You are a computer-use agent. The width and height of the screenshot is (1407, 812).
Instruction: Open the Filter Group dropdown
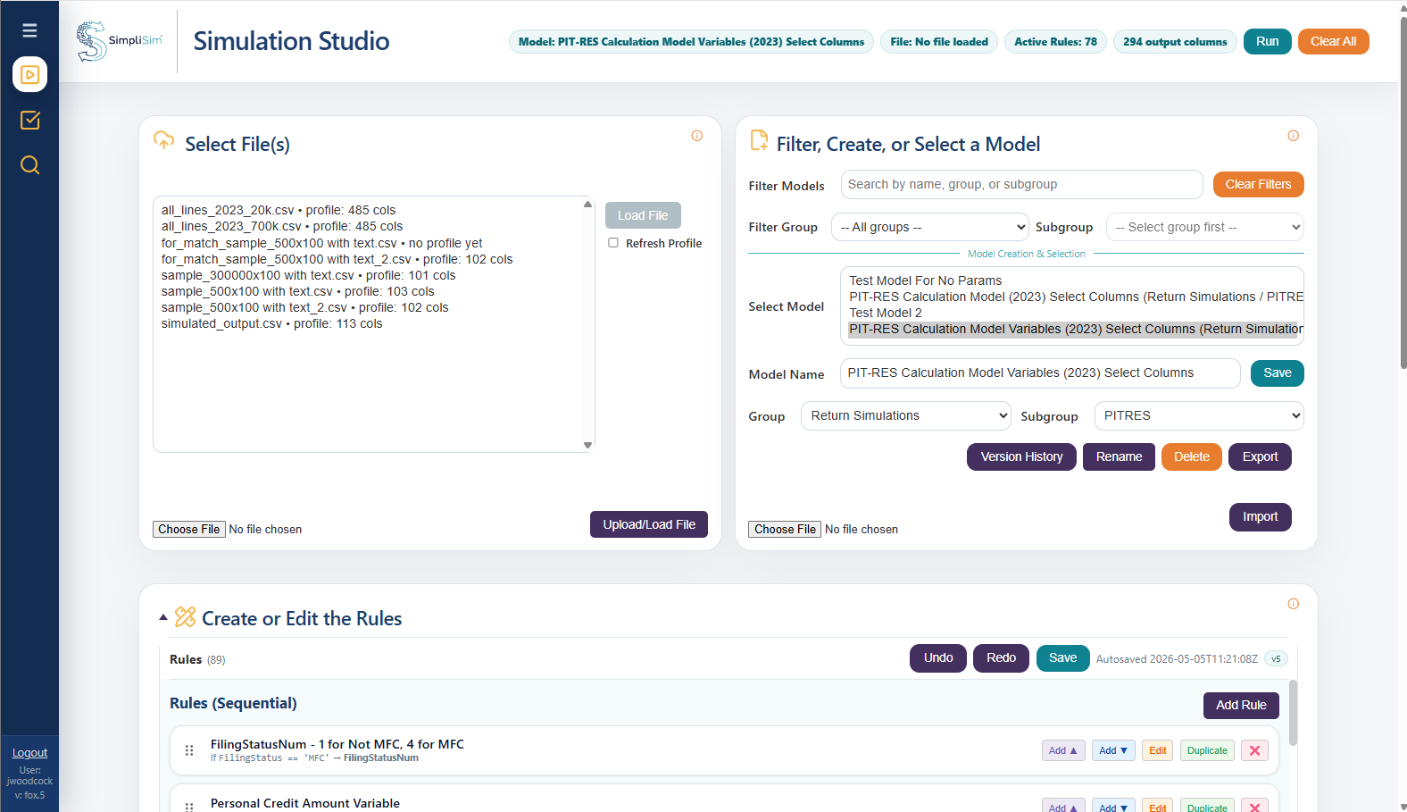click(x=930, y=227)
